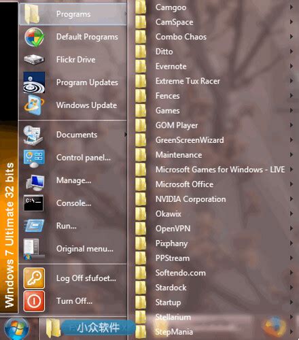The height and width of the screenshot is (340, 299).
Task: Expand the GreenScreenWizard submenu arrow
Action: 292,140
